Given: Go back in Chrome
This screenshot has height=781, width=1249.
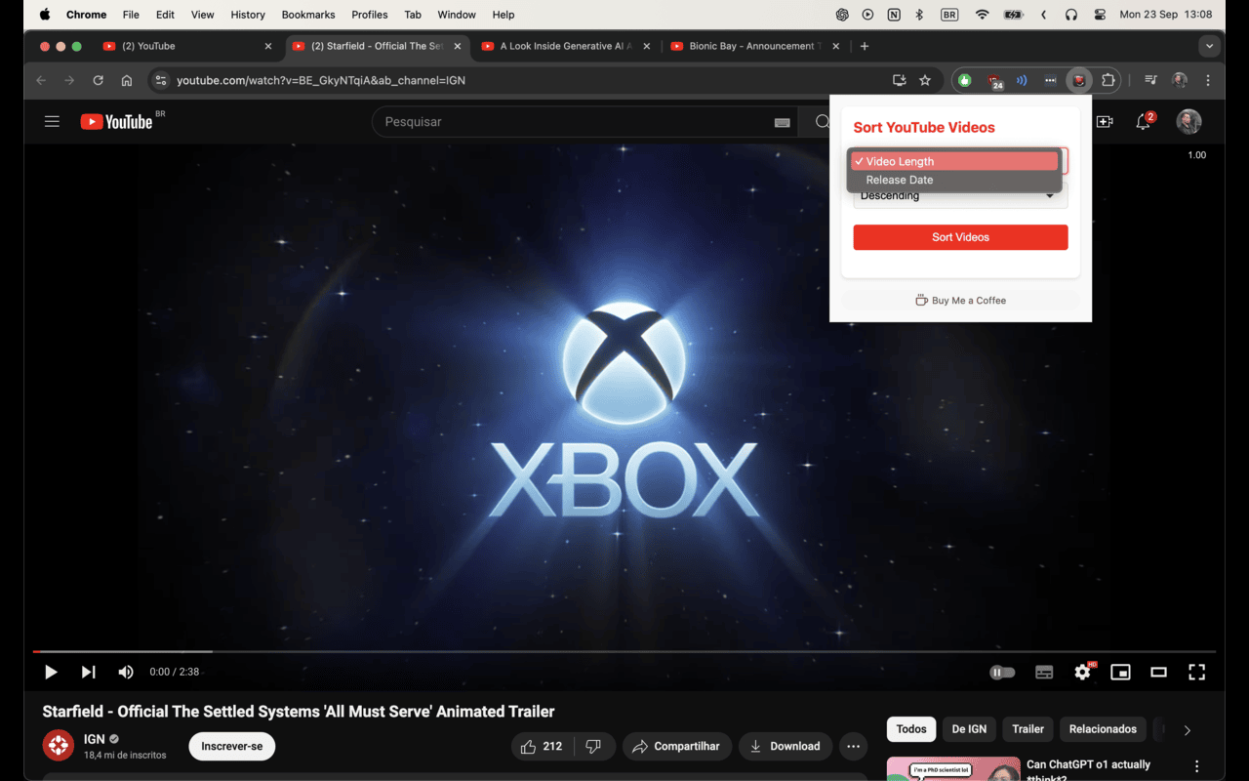Looking at the screenshot, I should (41, 80).
